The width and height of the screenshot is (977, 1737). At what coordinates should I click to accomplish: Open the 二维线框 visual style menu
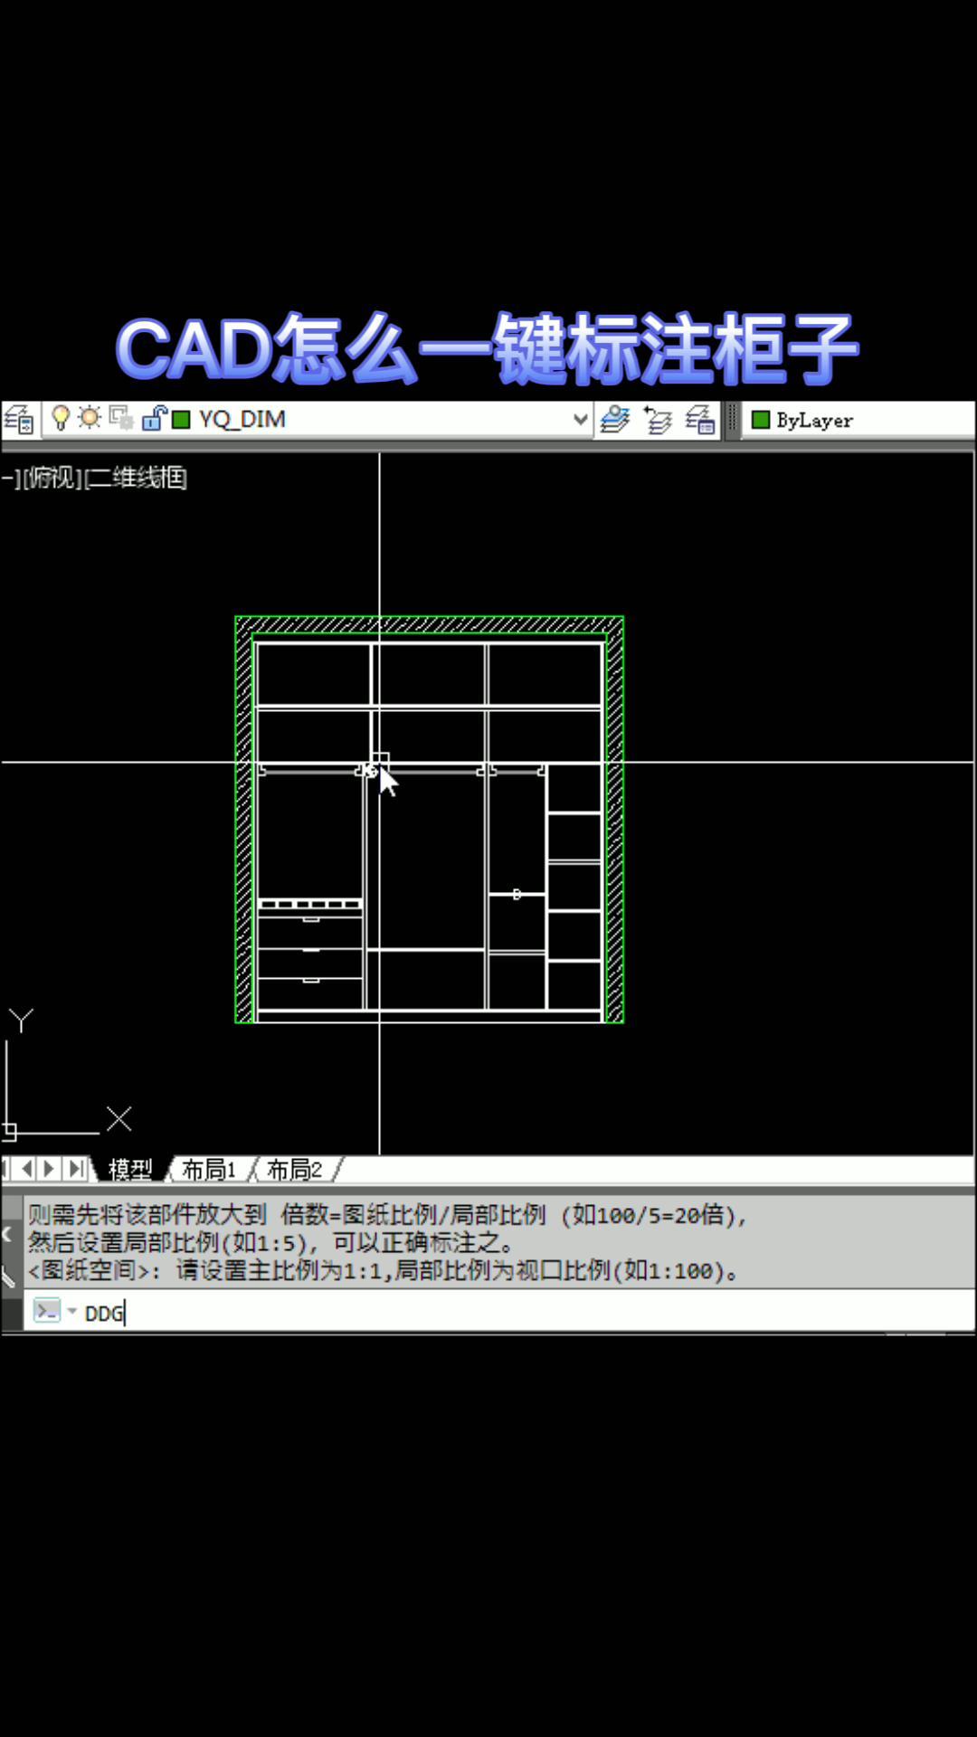(x=138, y=478)
